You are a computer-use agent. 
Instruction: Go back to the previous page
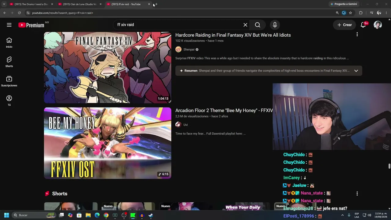click(x=5, y=13)
